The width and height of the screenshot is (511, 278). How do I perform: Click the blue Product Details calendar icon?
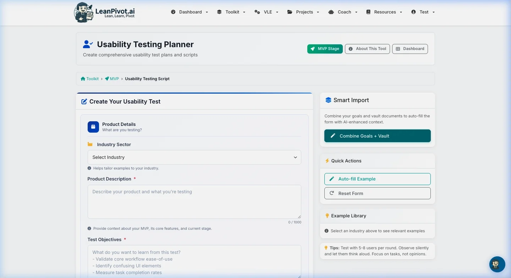[93, 127]
